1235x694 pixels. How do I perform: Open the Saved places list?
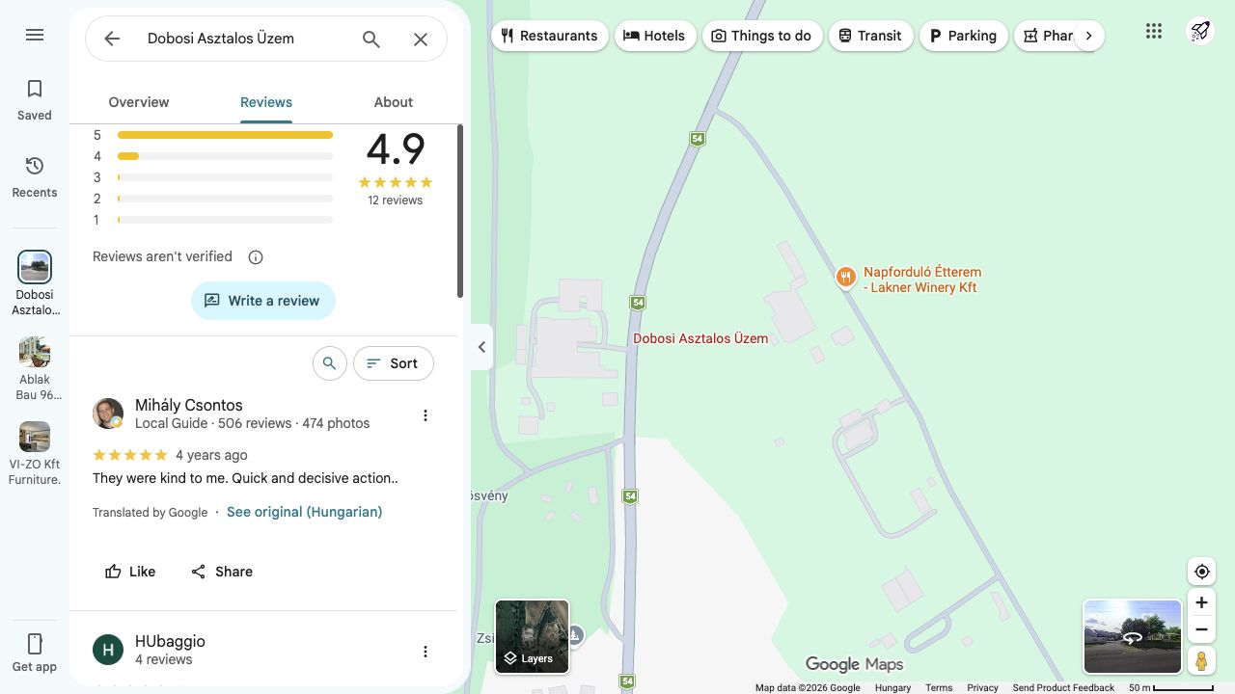(35, 100)
